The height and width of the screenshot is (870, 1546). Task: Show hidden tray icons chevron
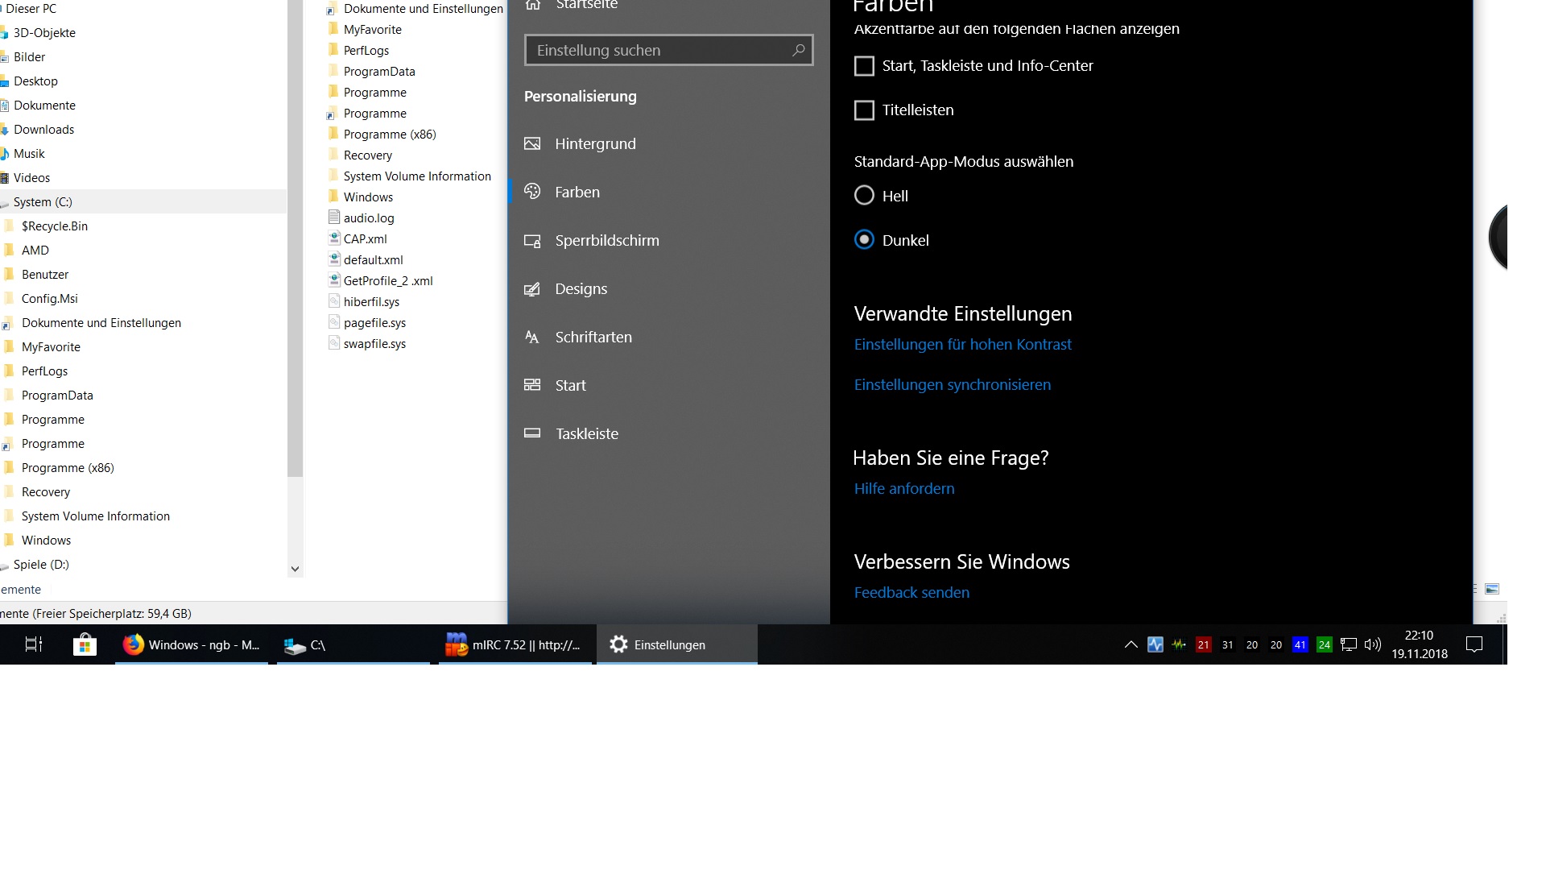click(x=1131, y=644)
